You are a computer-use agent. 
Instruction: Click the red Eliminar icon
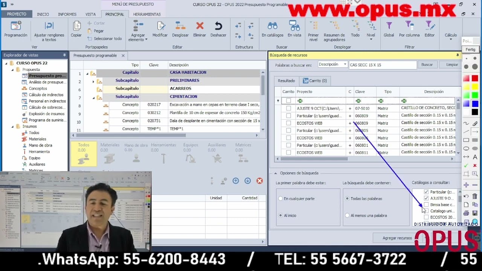(x=200, y=26)
